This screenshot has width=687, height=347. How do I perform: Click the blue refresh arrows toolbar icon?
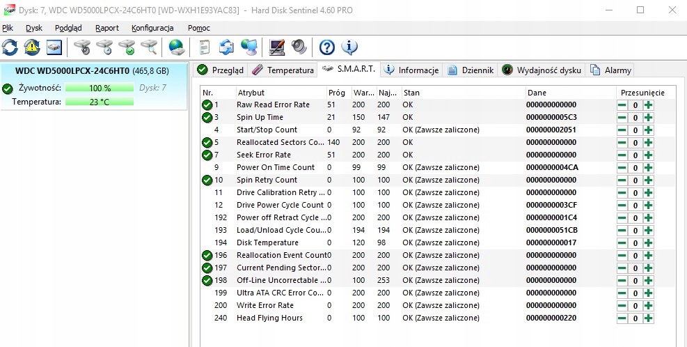tap(10, 47)
